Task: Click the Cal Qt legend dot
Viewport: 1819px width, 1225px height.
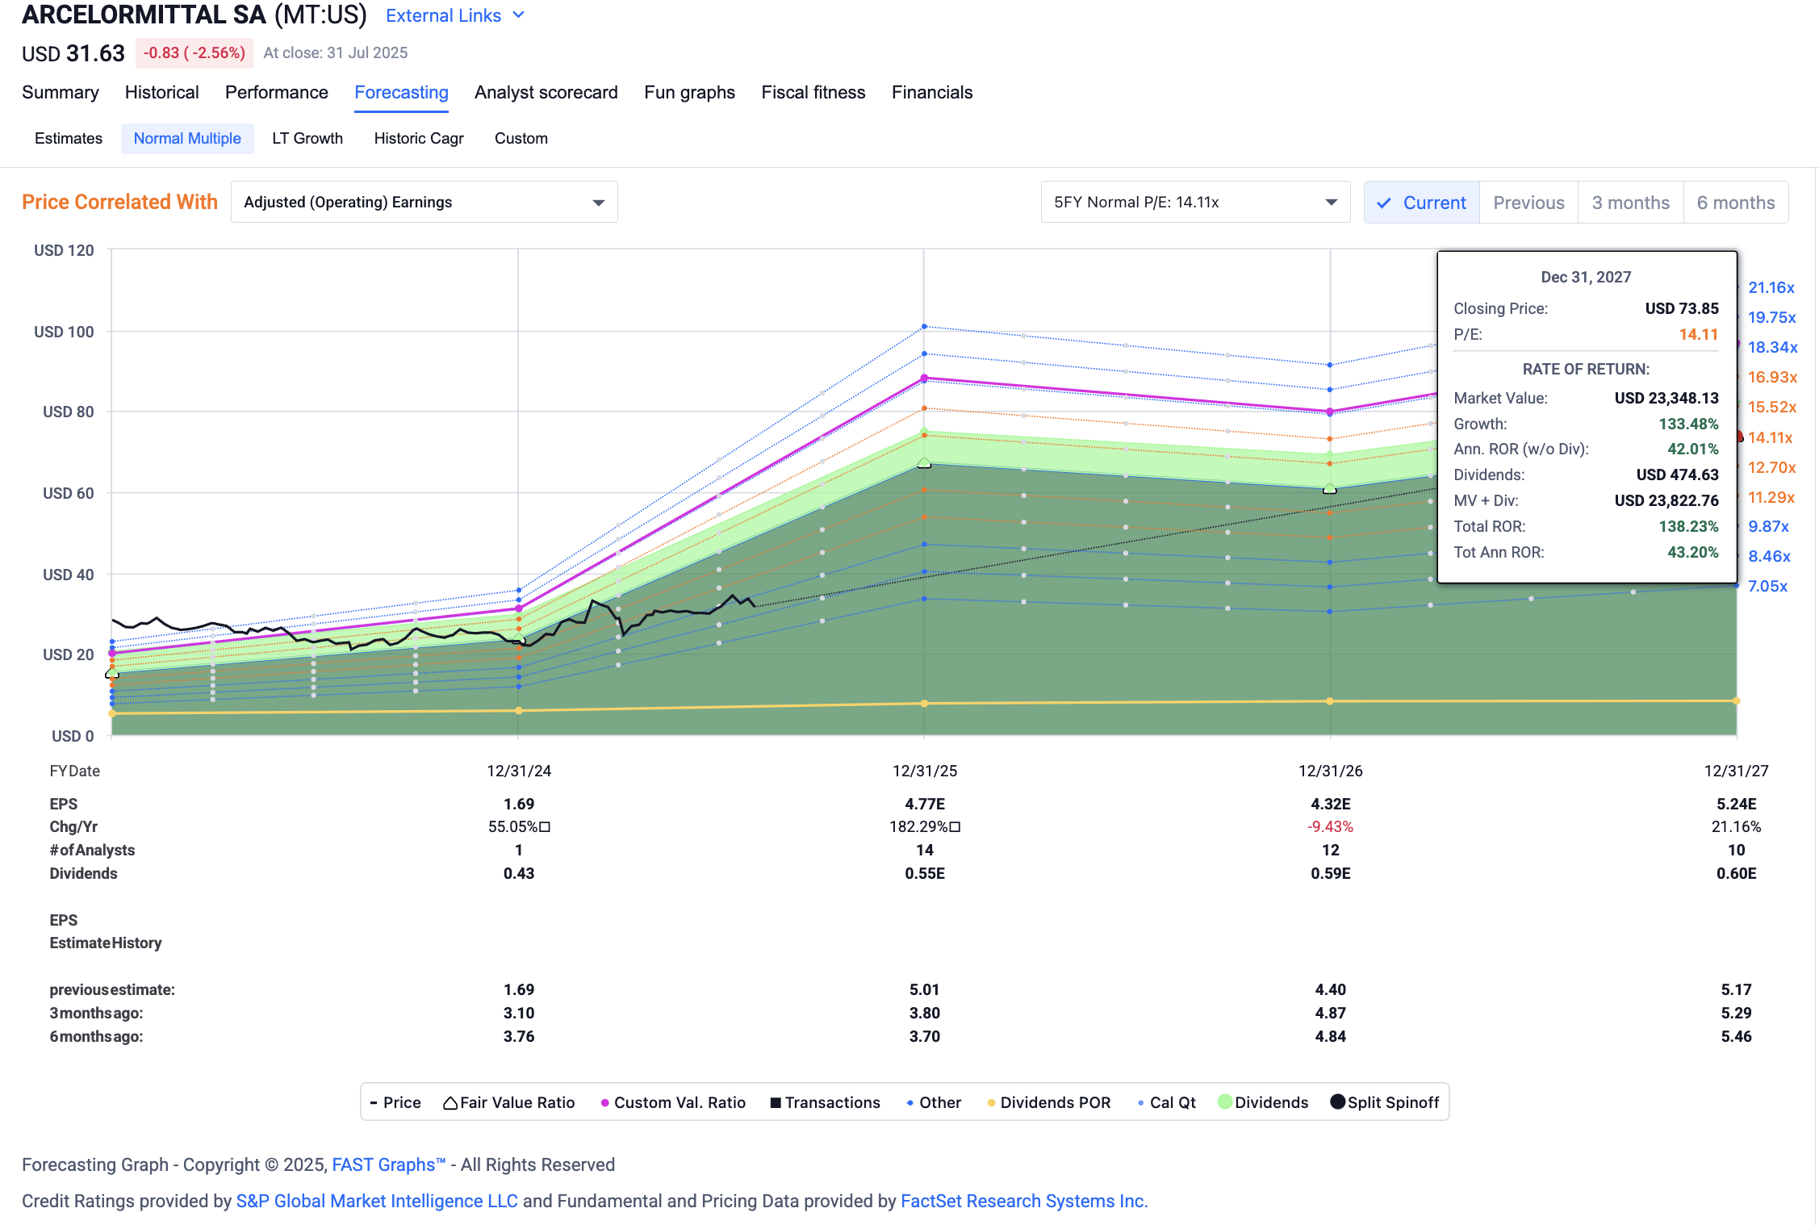Action: click(1140, 1103)
